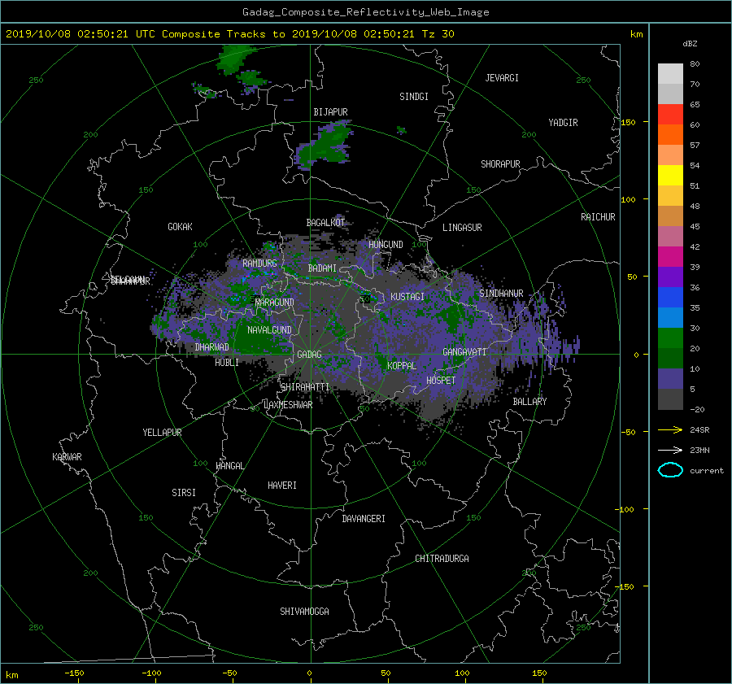Click the red 60 dBZ color swatch
Image resolution: width=732 pixels, height=684 pixels.
(x=670, y=114)
